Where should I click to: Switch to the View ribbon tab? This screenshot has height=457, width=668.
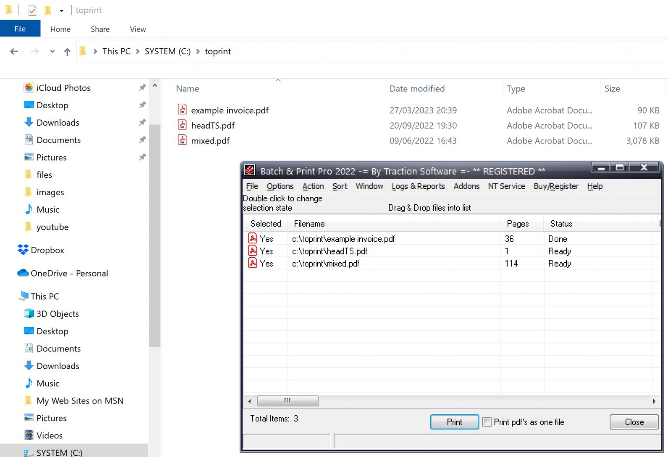click(137, 29)
